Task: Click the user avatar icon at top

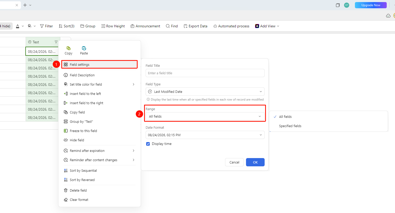Action: point(347,5)
